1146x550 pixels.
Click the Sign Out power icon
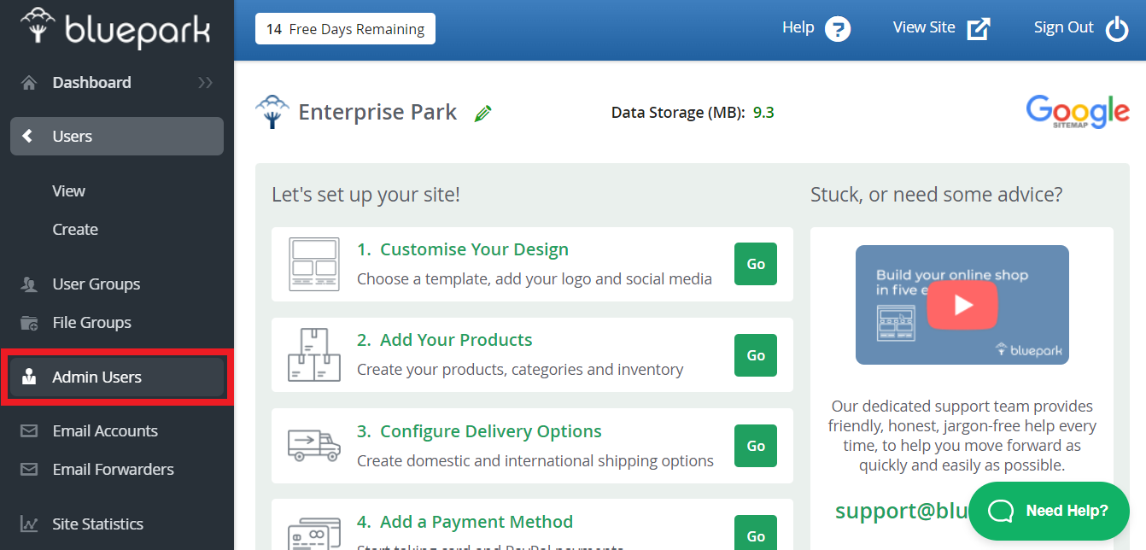tap(1117, 29)
